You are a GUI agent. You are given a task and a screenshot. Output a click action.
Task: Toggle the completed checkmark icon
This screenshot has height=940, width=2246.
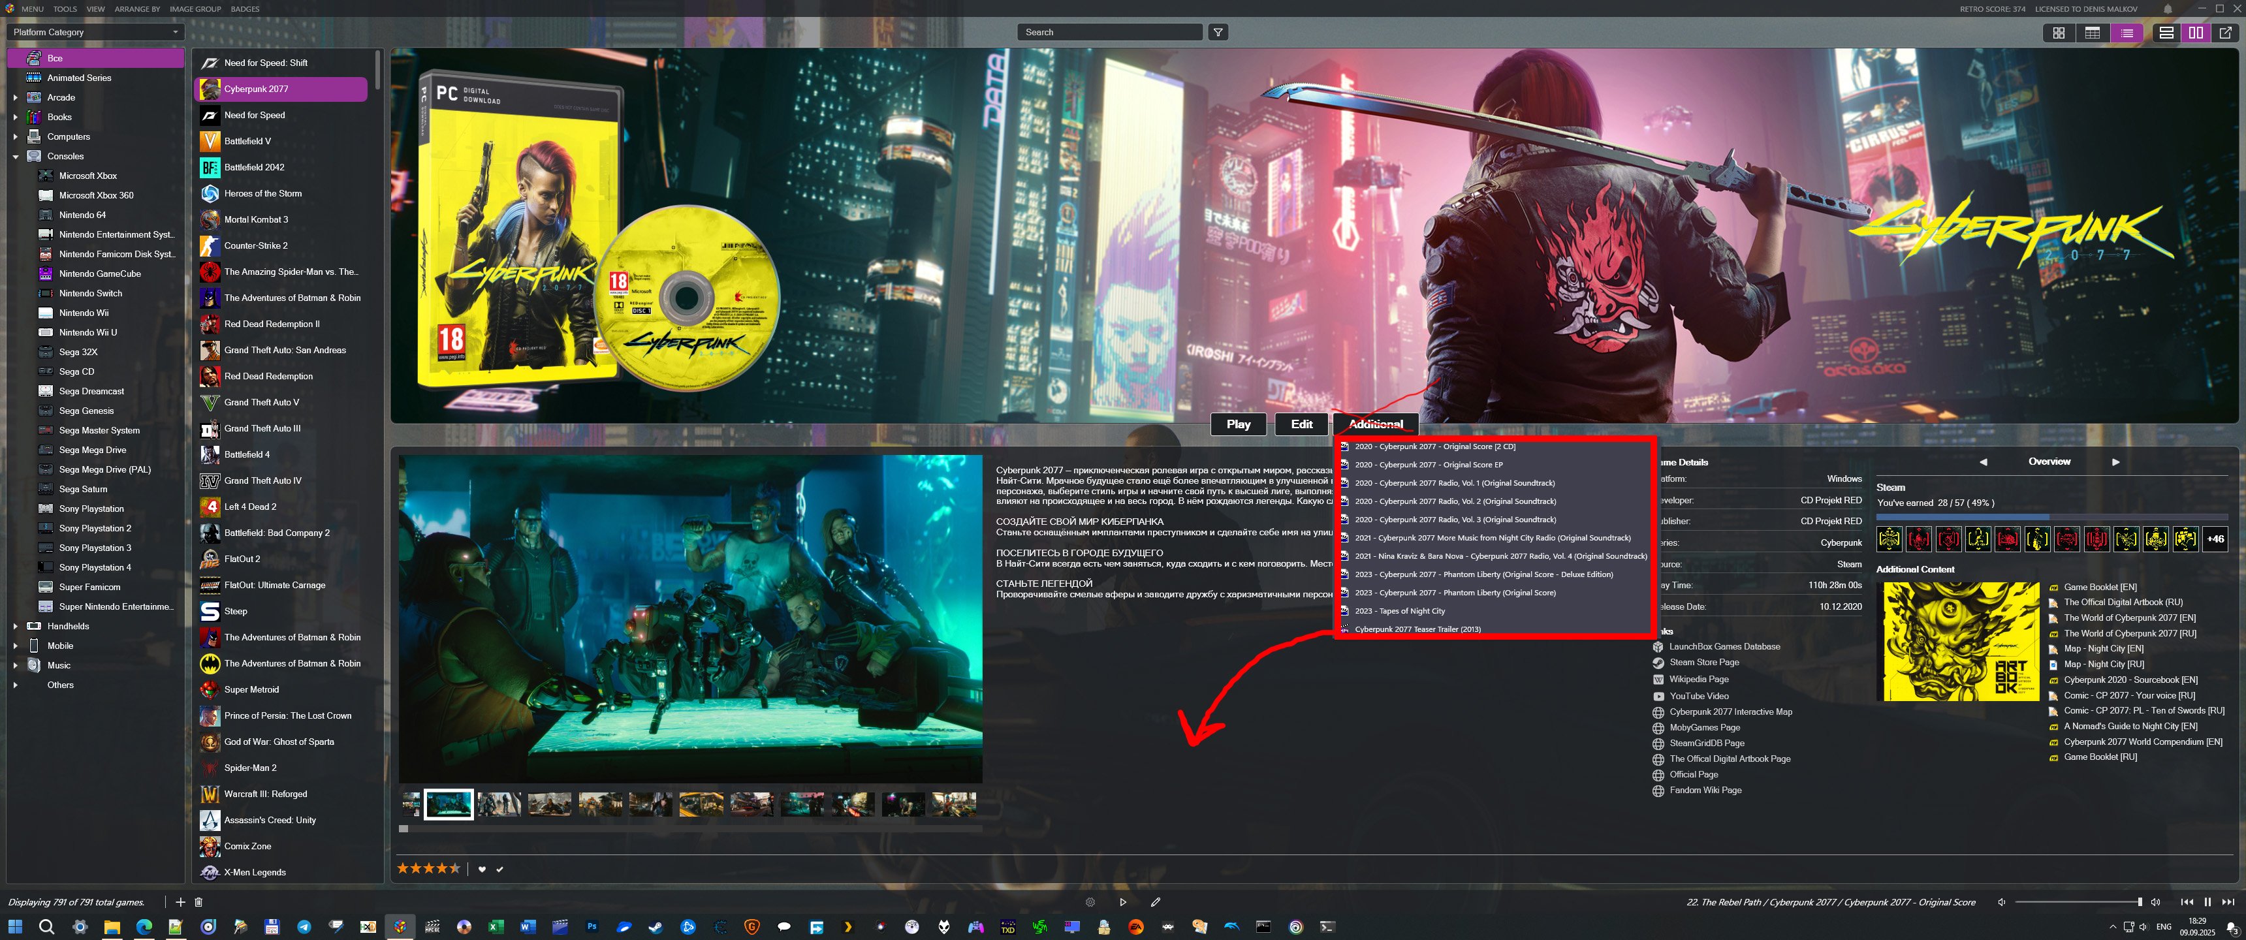coord(499,868)
